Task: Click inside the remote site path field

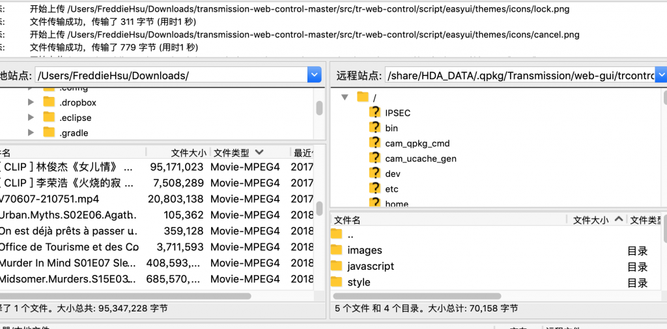Action: [520, 75]
